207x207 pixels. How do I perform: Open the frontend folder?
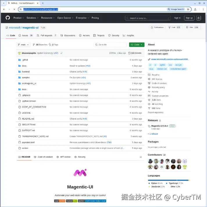(26, 72)
